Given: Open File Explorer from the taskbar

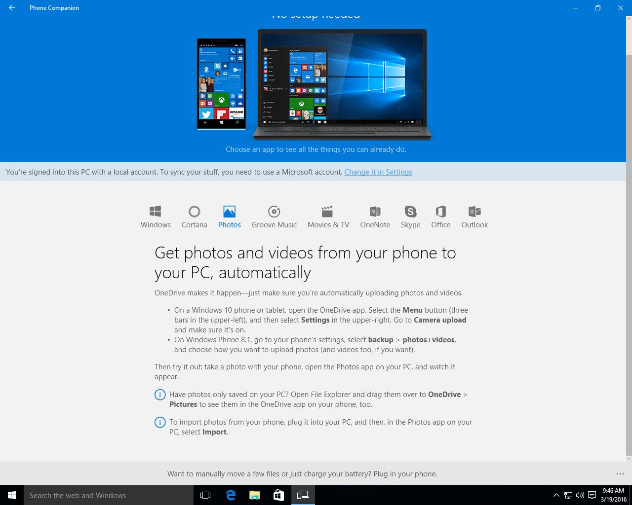Looking at the screenshot, I should pos(254,495).
